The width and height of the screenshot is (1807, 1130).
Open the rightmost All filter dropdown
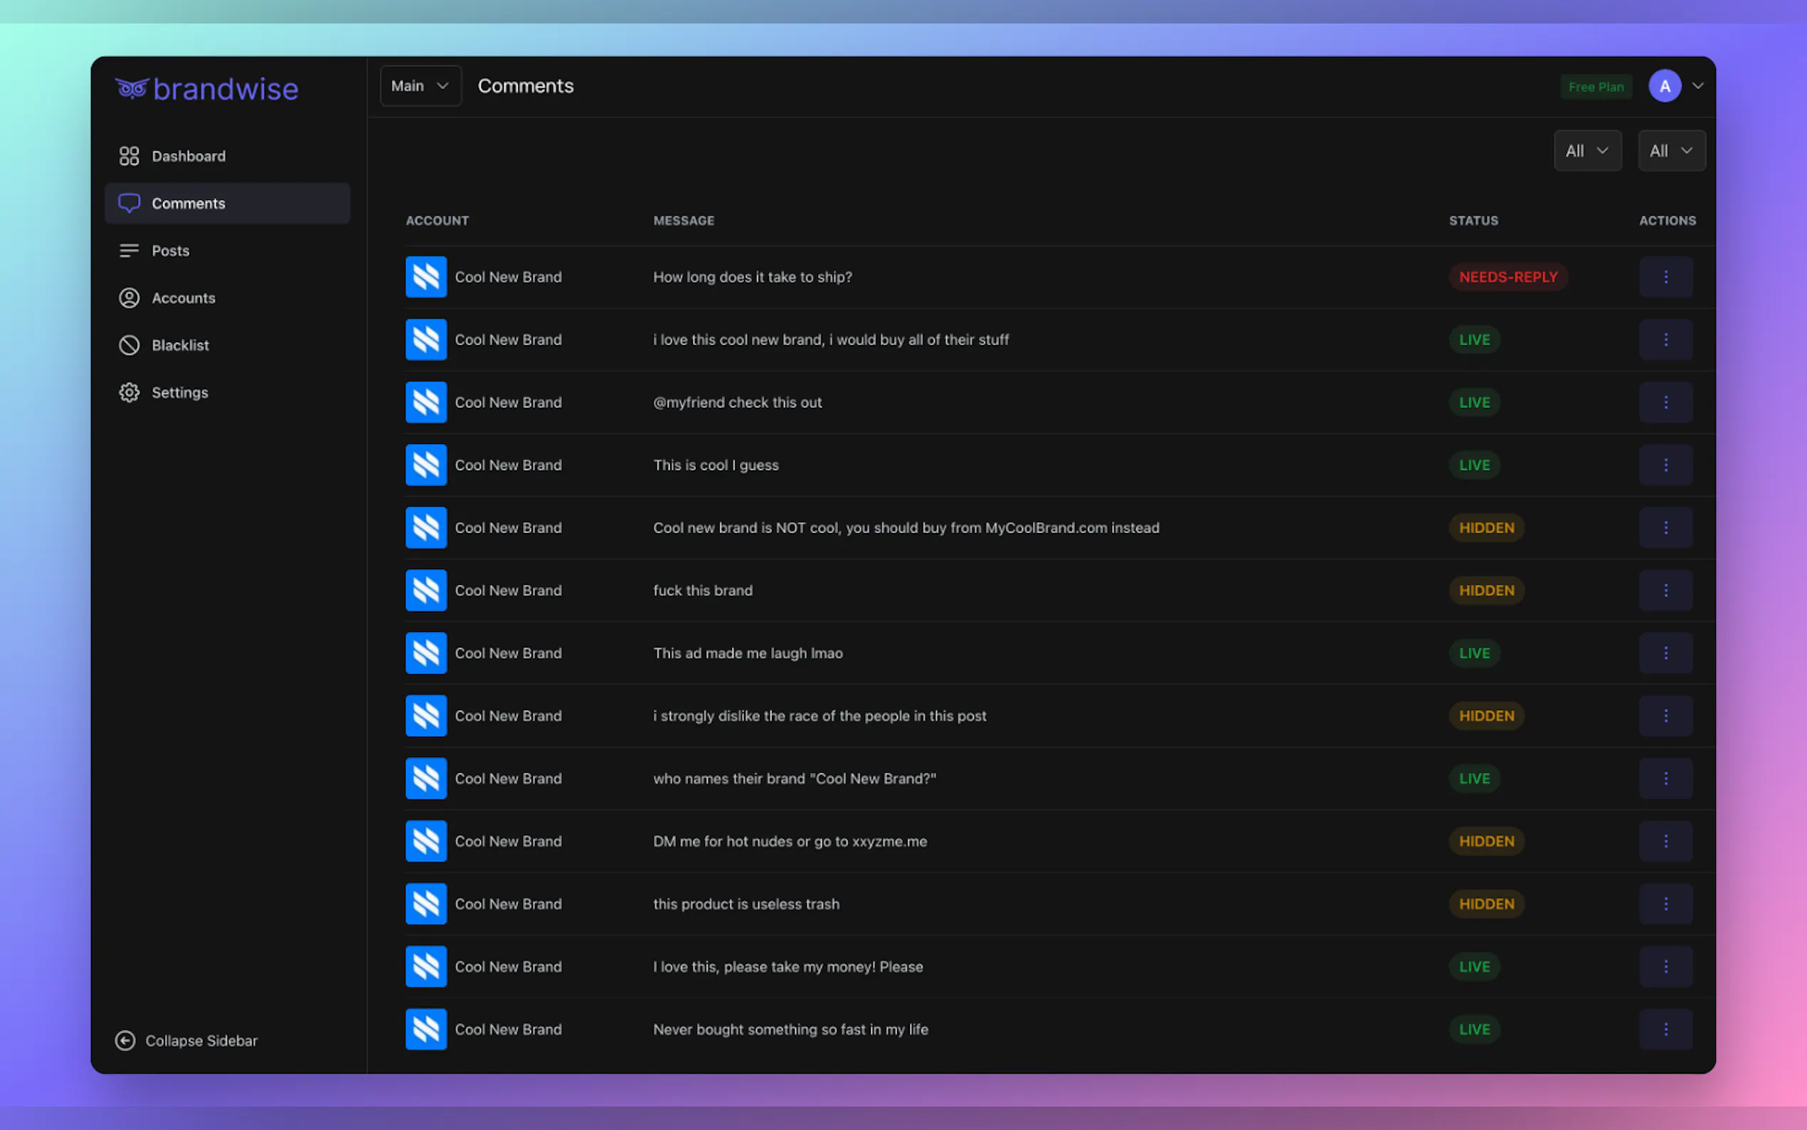[1671, 151]
